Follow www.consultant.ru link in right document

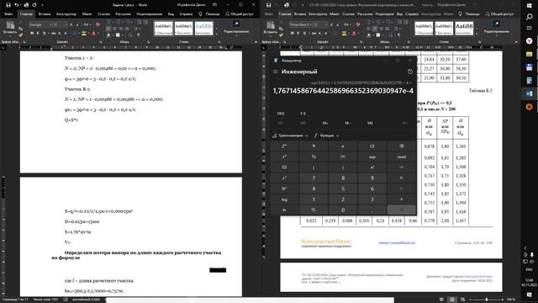pos(397,242)
